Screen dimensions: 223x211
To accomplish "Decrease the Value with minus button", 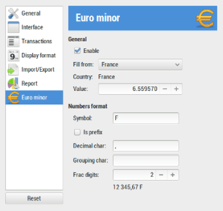I will [x=165, y=89].
